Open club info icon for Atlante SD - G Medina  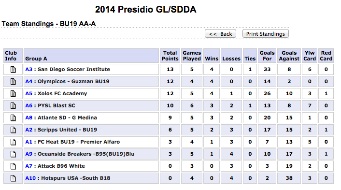pos(13,118)
